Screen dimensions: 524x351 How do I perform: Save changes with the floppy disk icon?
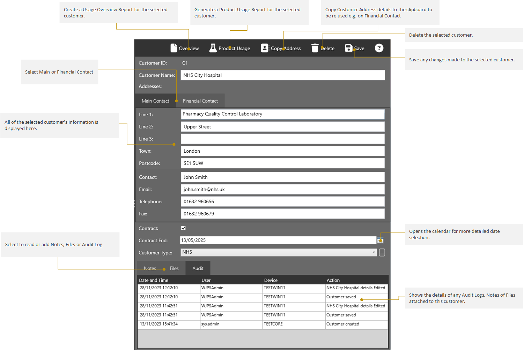[348, 48]
